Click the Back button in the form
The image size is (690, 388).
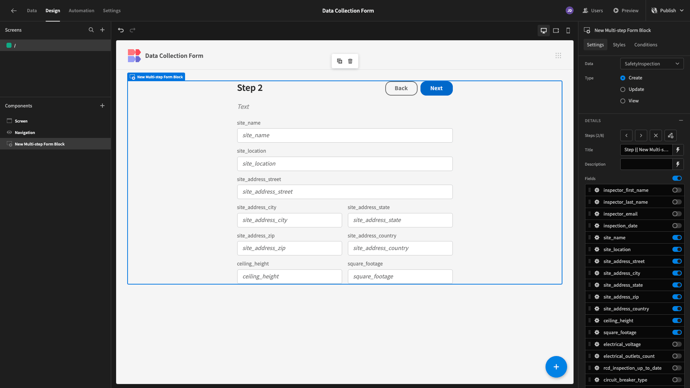pos(401,88)
